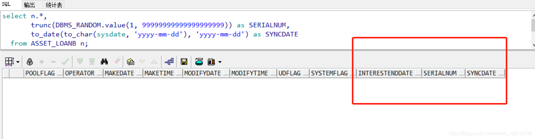Click on the 'from' keyword in query

click(x=19, y=43)
